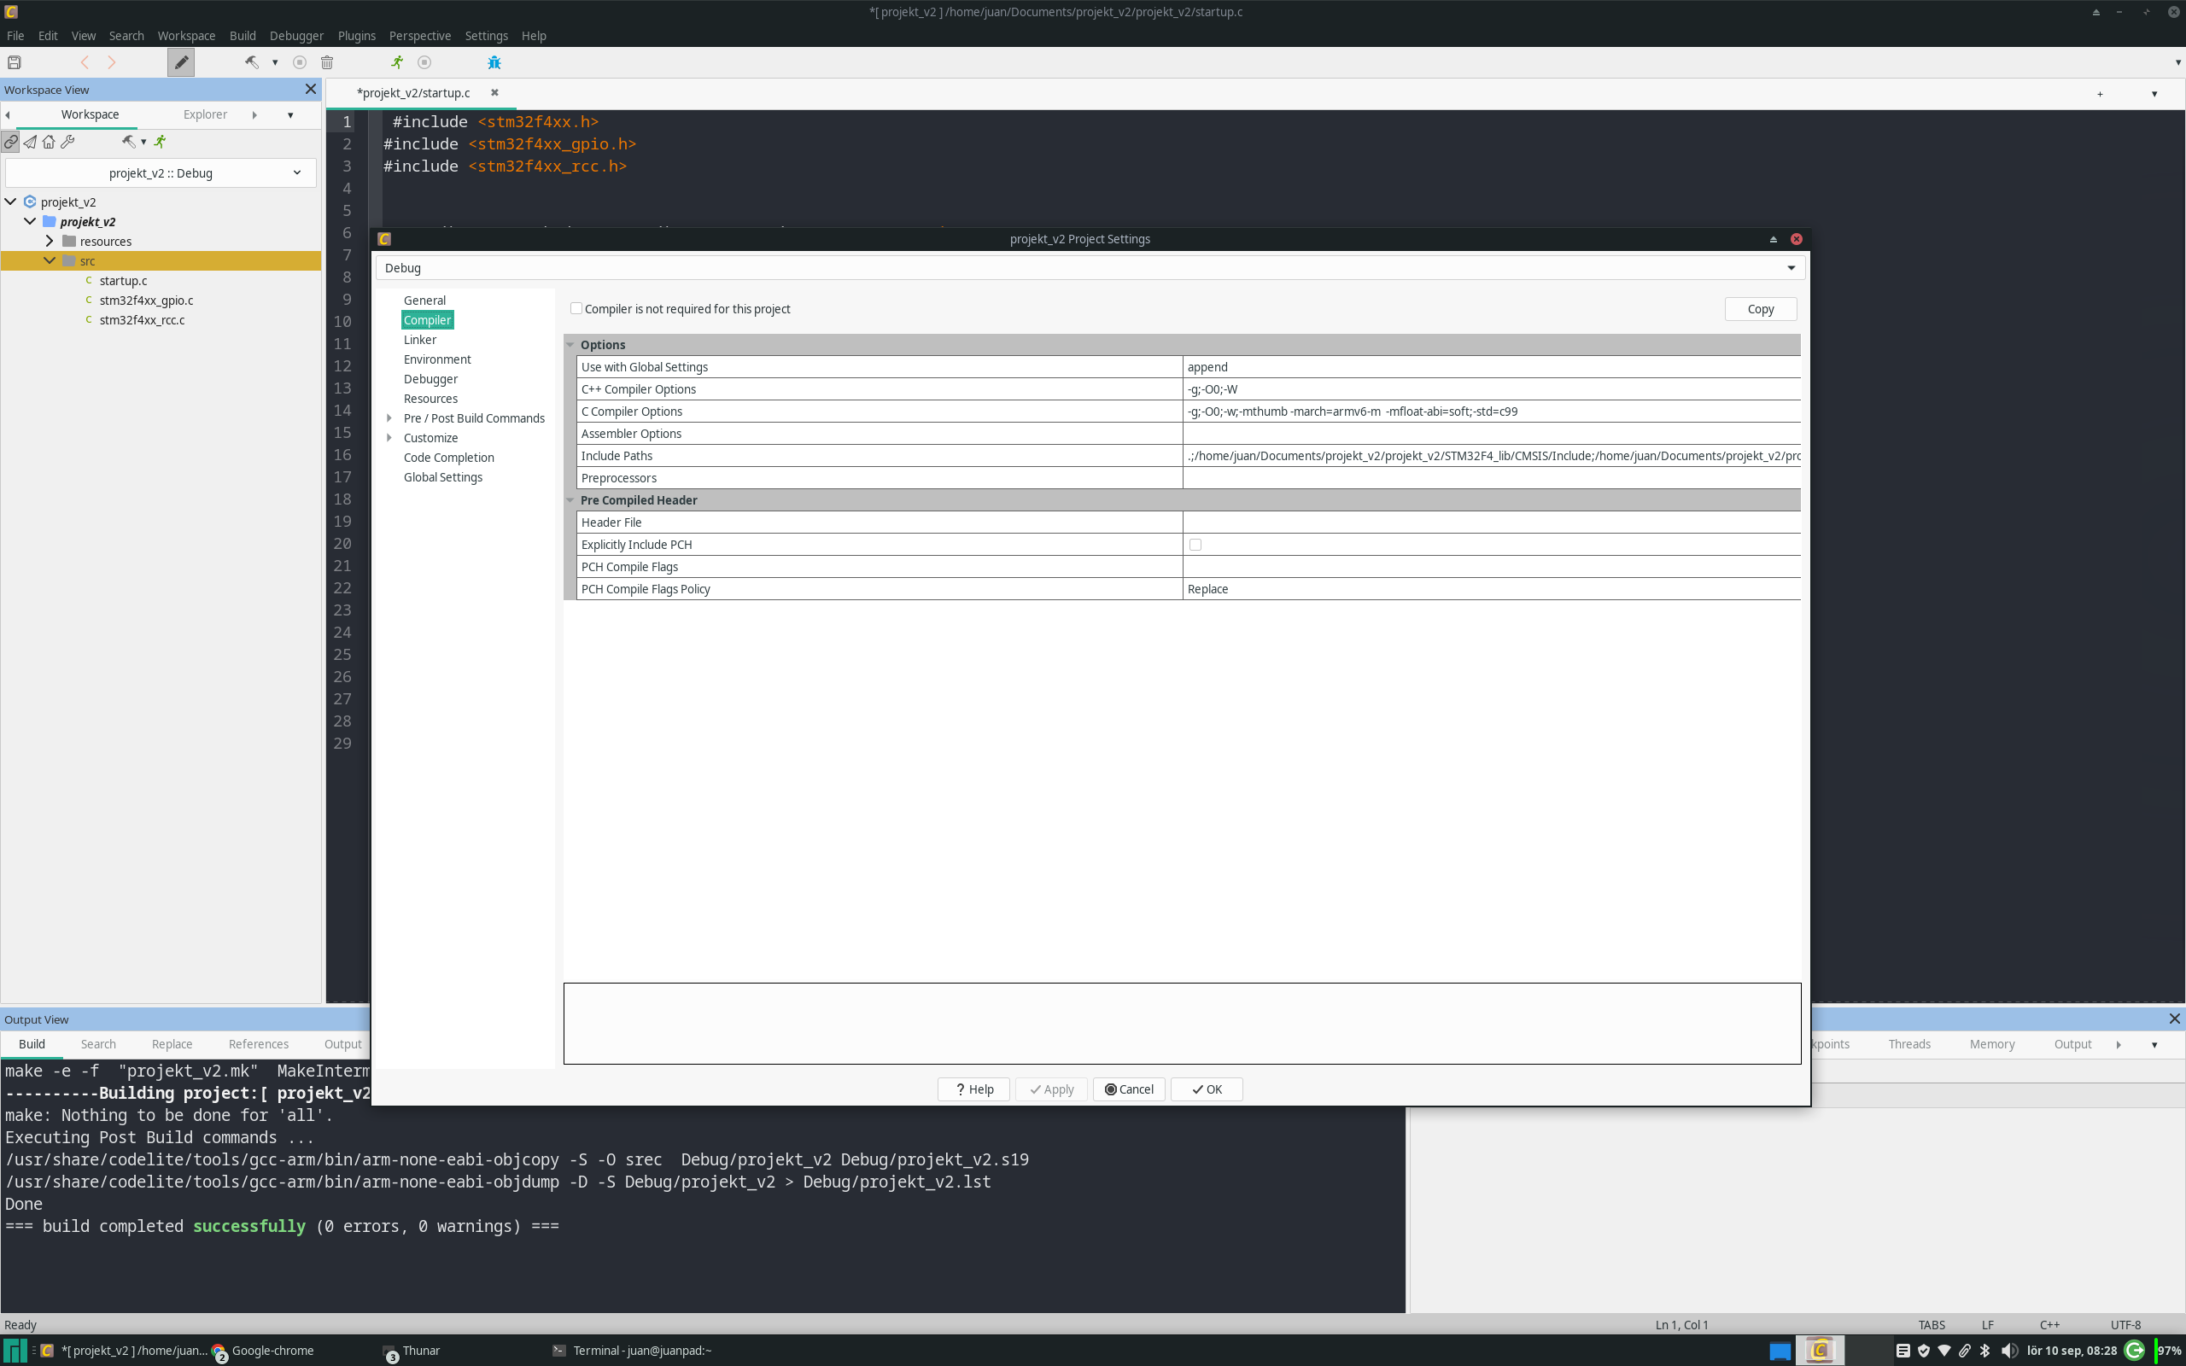Clean the project with the trash icon
2186x1366 pixels.
click(x=327, y=62)
